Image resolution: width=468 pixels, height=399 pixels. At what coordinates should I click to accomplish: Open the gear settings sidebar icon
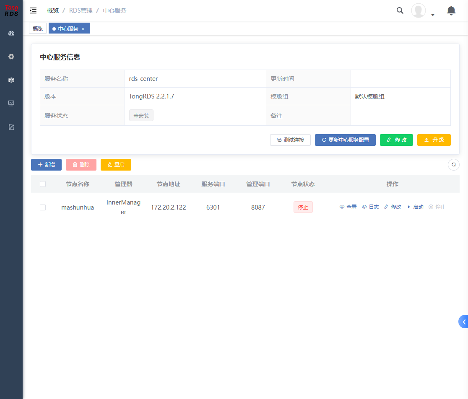(x=11, y=56)
